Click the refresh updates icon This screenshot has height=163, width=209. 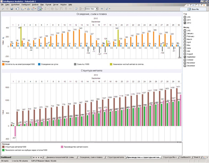pyautogui.click(x=45, y=9)
